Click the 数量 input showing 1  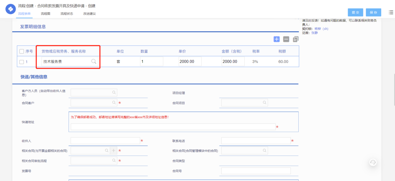click(152, 61)
